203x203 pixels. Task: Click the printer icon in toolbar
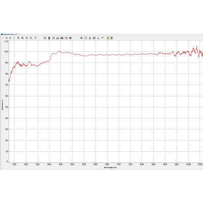71,38
